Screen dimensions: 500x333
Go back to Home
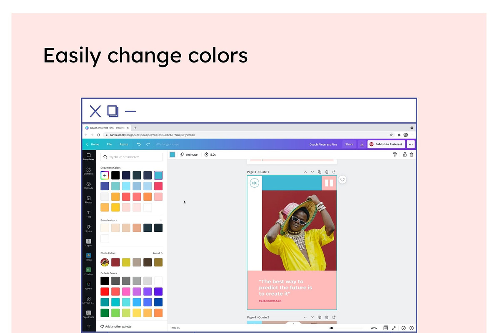[92, 144]
